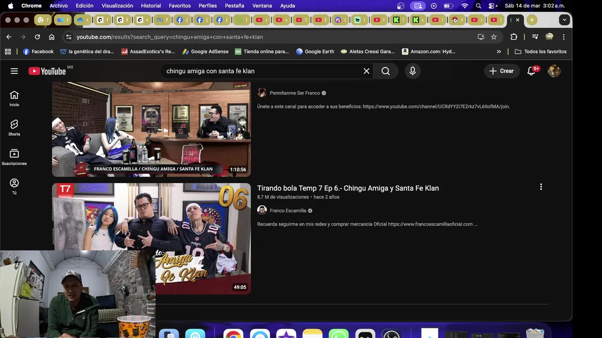Open macOS Control Center icon
602x338 pixels.
click(492, 6)
